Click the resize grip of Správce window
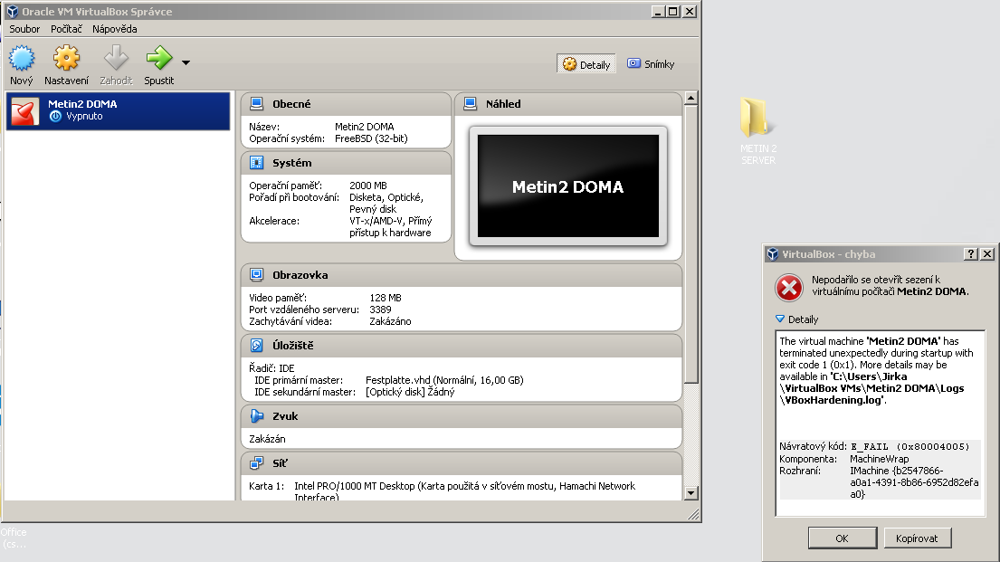This screenshot has height=562, width=1000. [694, 515]
